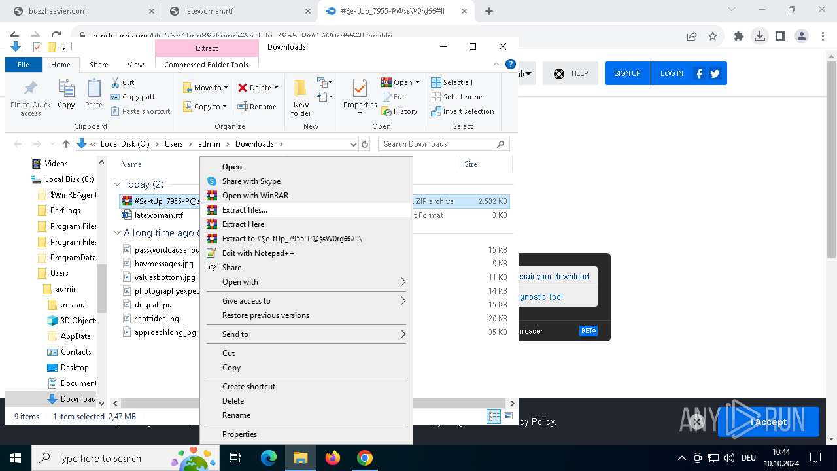This screenshot has width=837, height=471.
Task: Expand the Give access to submenu
Action: click(x=306, y=301)
